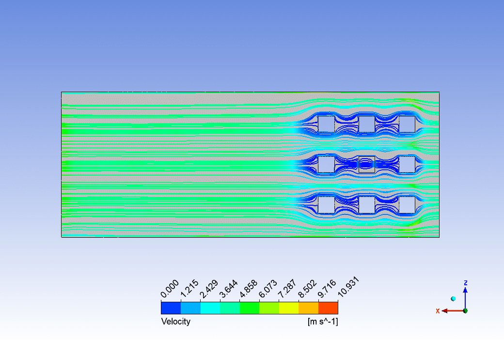Screen dimensions: 504x343
Task: Select the middle-row left square obstacle
Action: (x=326, y=164)
